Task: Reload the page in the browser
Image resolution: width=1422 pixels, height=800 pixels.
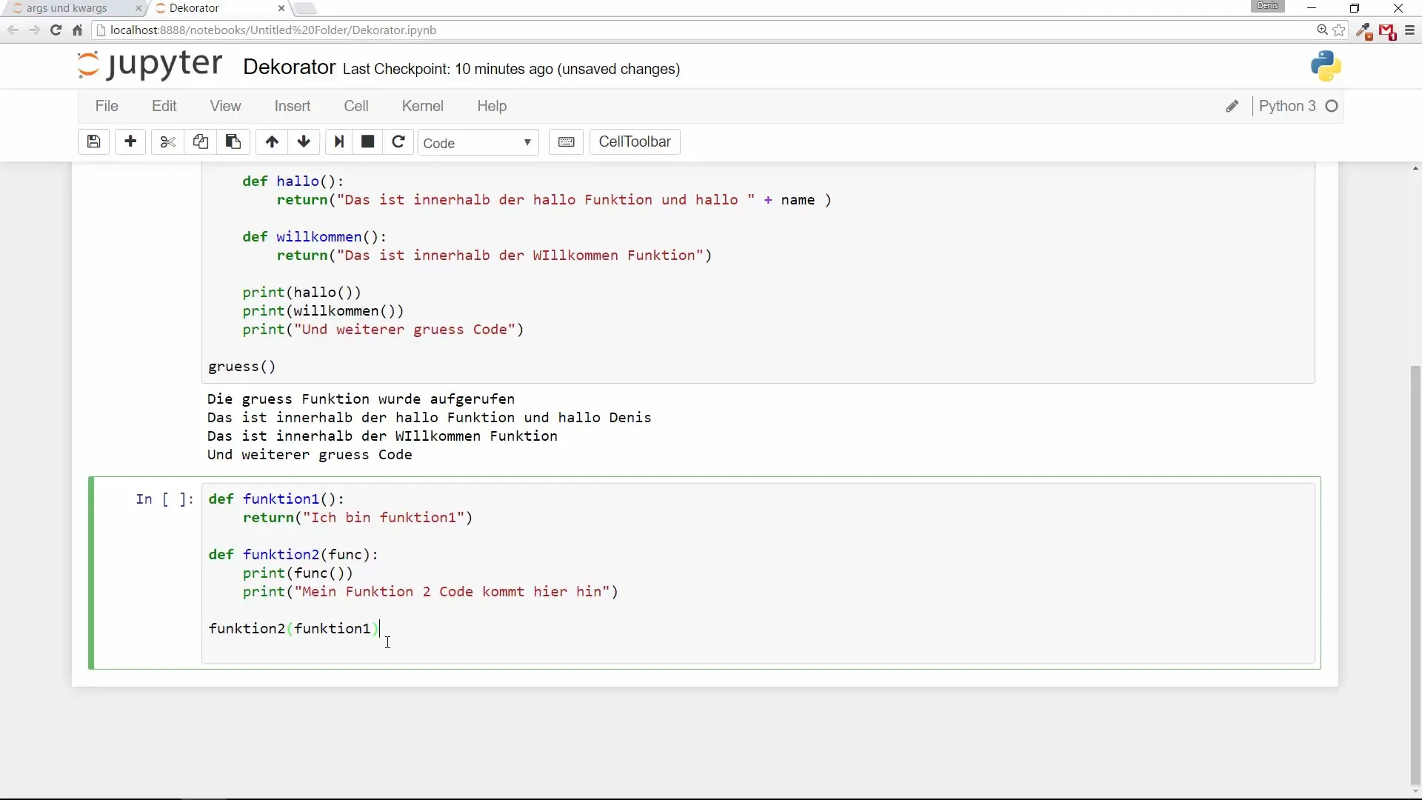Action: point(56,30)
